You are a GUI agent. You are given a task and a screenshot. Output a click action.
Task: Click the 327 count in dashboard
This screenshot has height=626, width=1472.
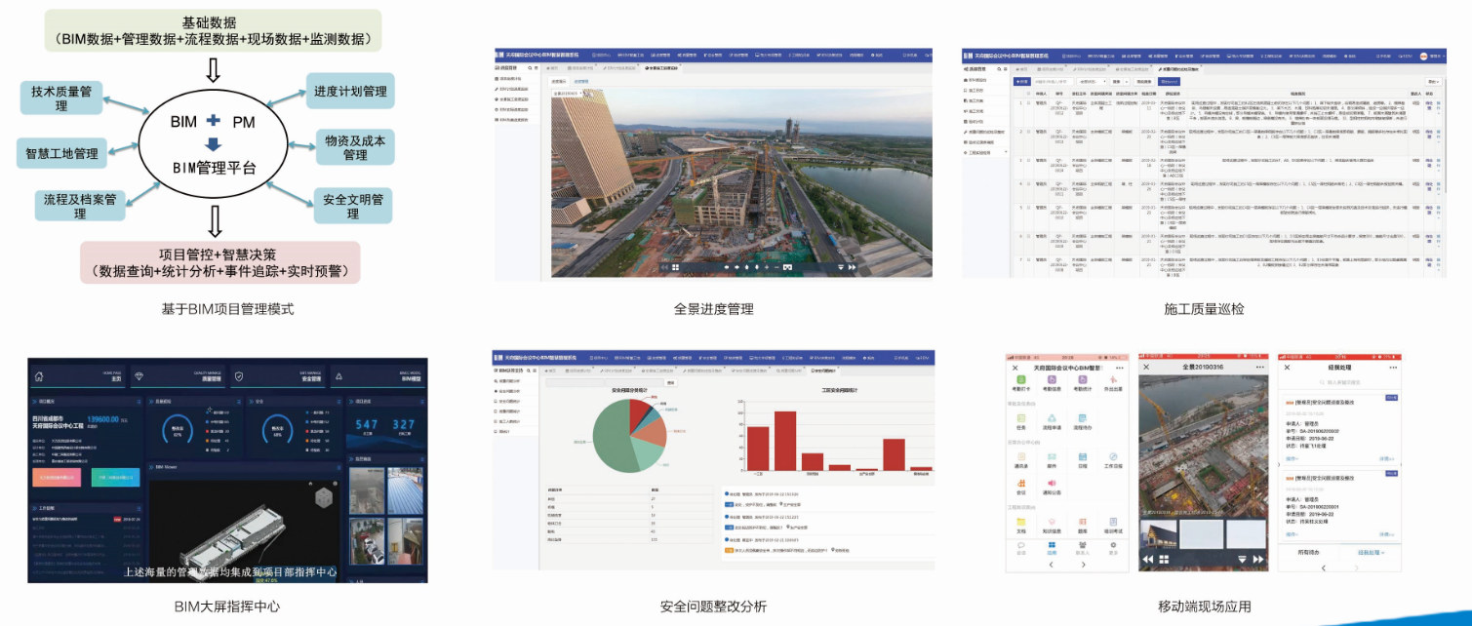404,424
